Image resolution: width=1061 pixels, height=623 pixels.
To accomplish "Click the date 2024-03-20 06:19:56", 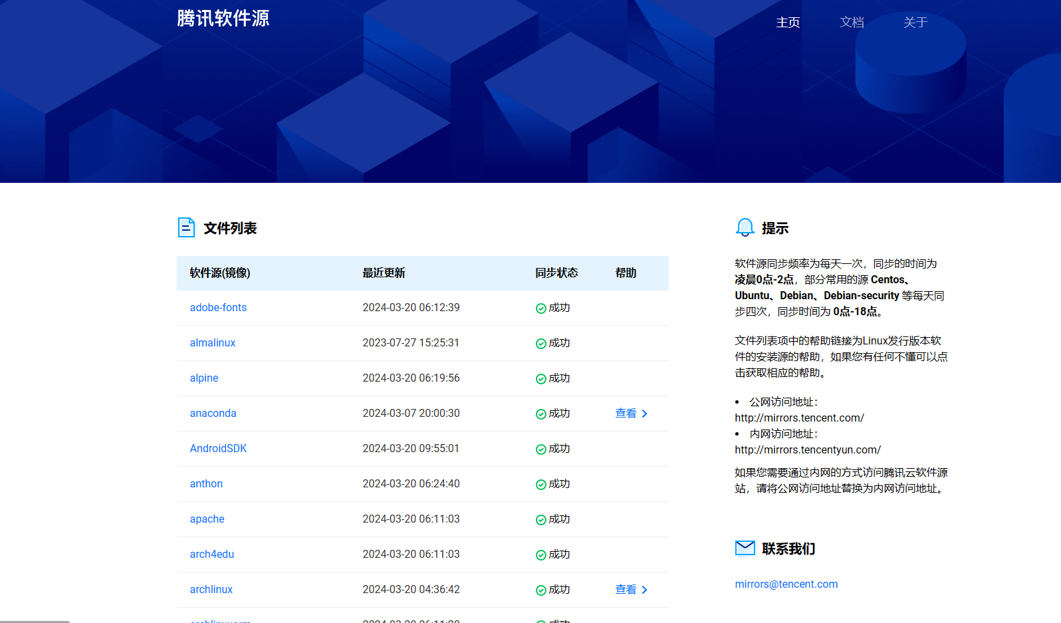I will click(411, 378).
